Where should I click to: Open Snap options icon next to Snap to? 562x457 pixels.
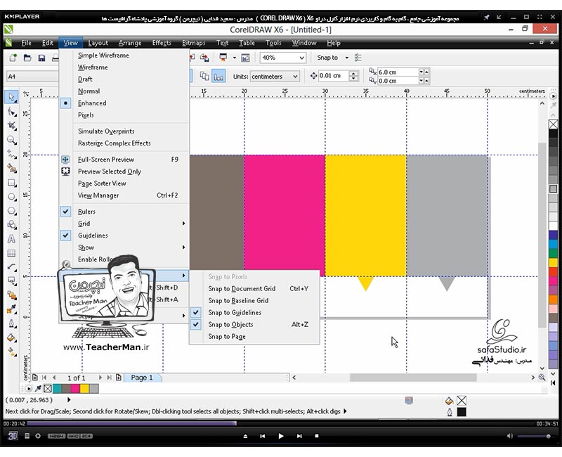pos(358,58)
